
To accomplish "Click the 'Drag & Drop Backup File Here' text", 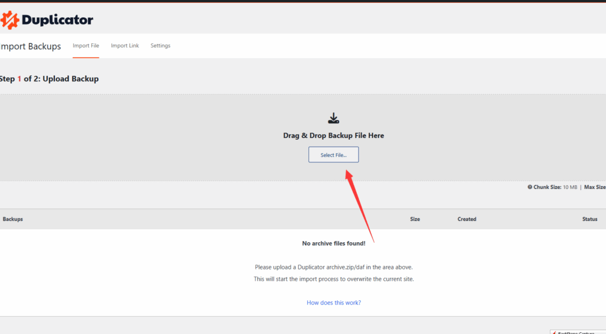I will tap(334, 136).
